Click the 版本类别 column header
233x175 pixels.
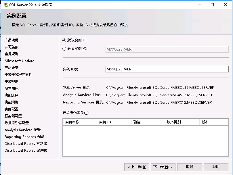(182, 122)
